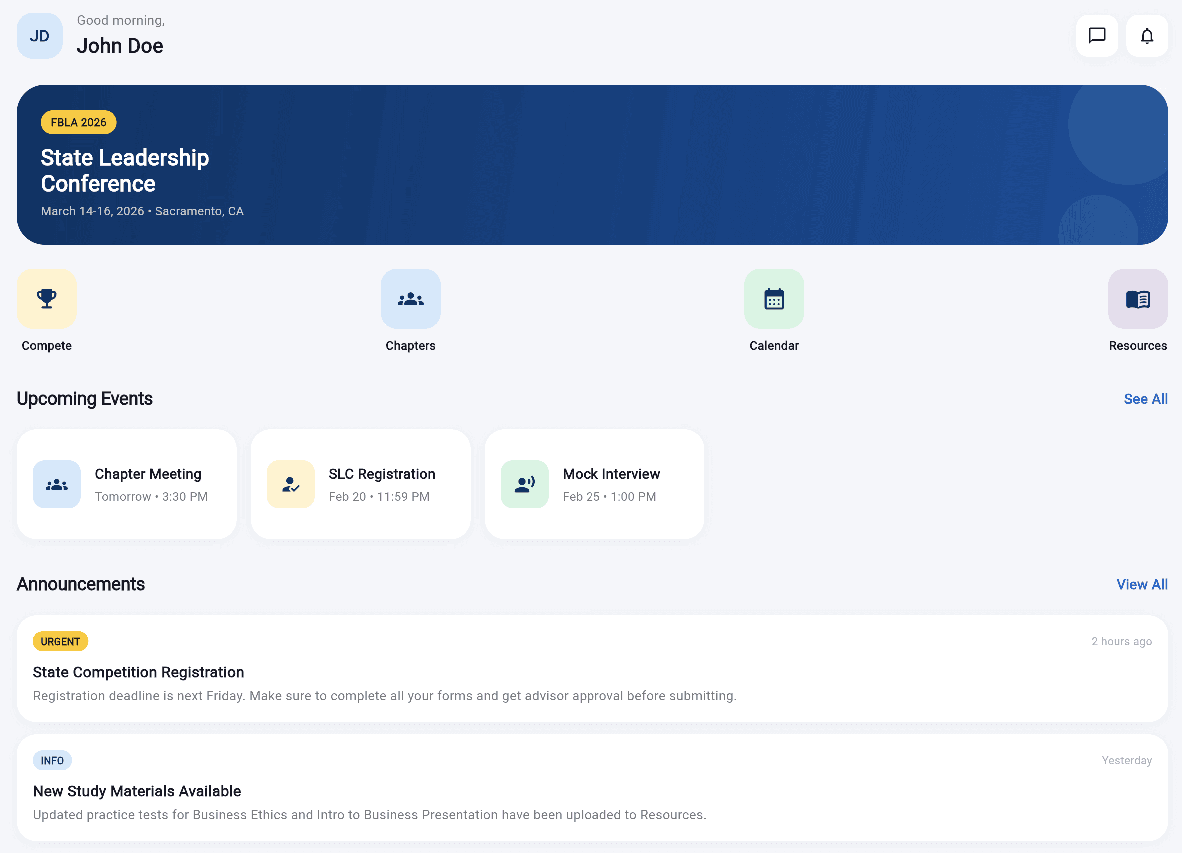Open the messages chat icon
The image size is (1182, 853).
(1097, 36)
